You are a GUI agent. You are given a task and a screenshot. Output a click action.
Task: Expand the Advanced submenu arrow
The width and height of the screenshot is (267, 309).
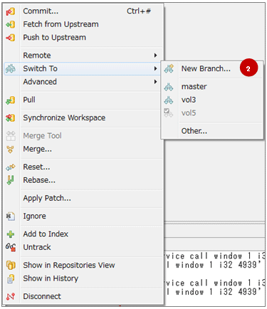pos(155,82)
